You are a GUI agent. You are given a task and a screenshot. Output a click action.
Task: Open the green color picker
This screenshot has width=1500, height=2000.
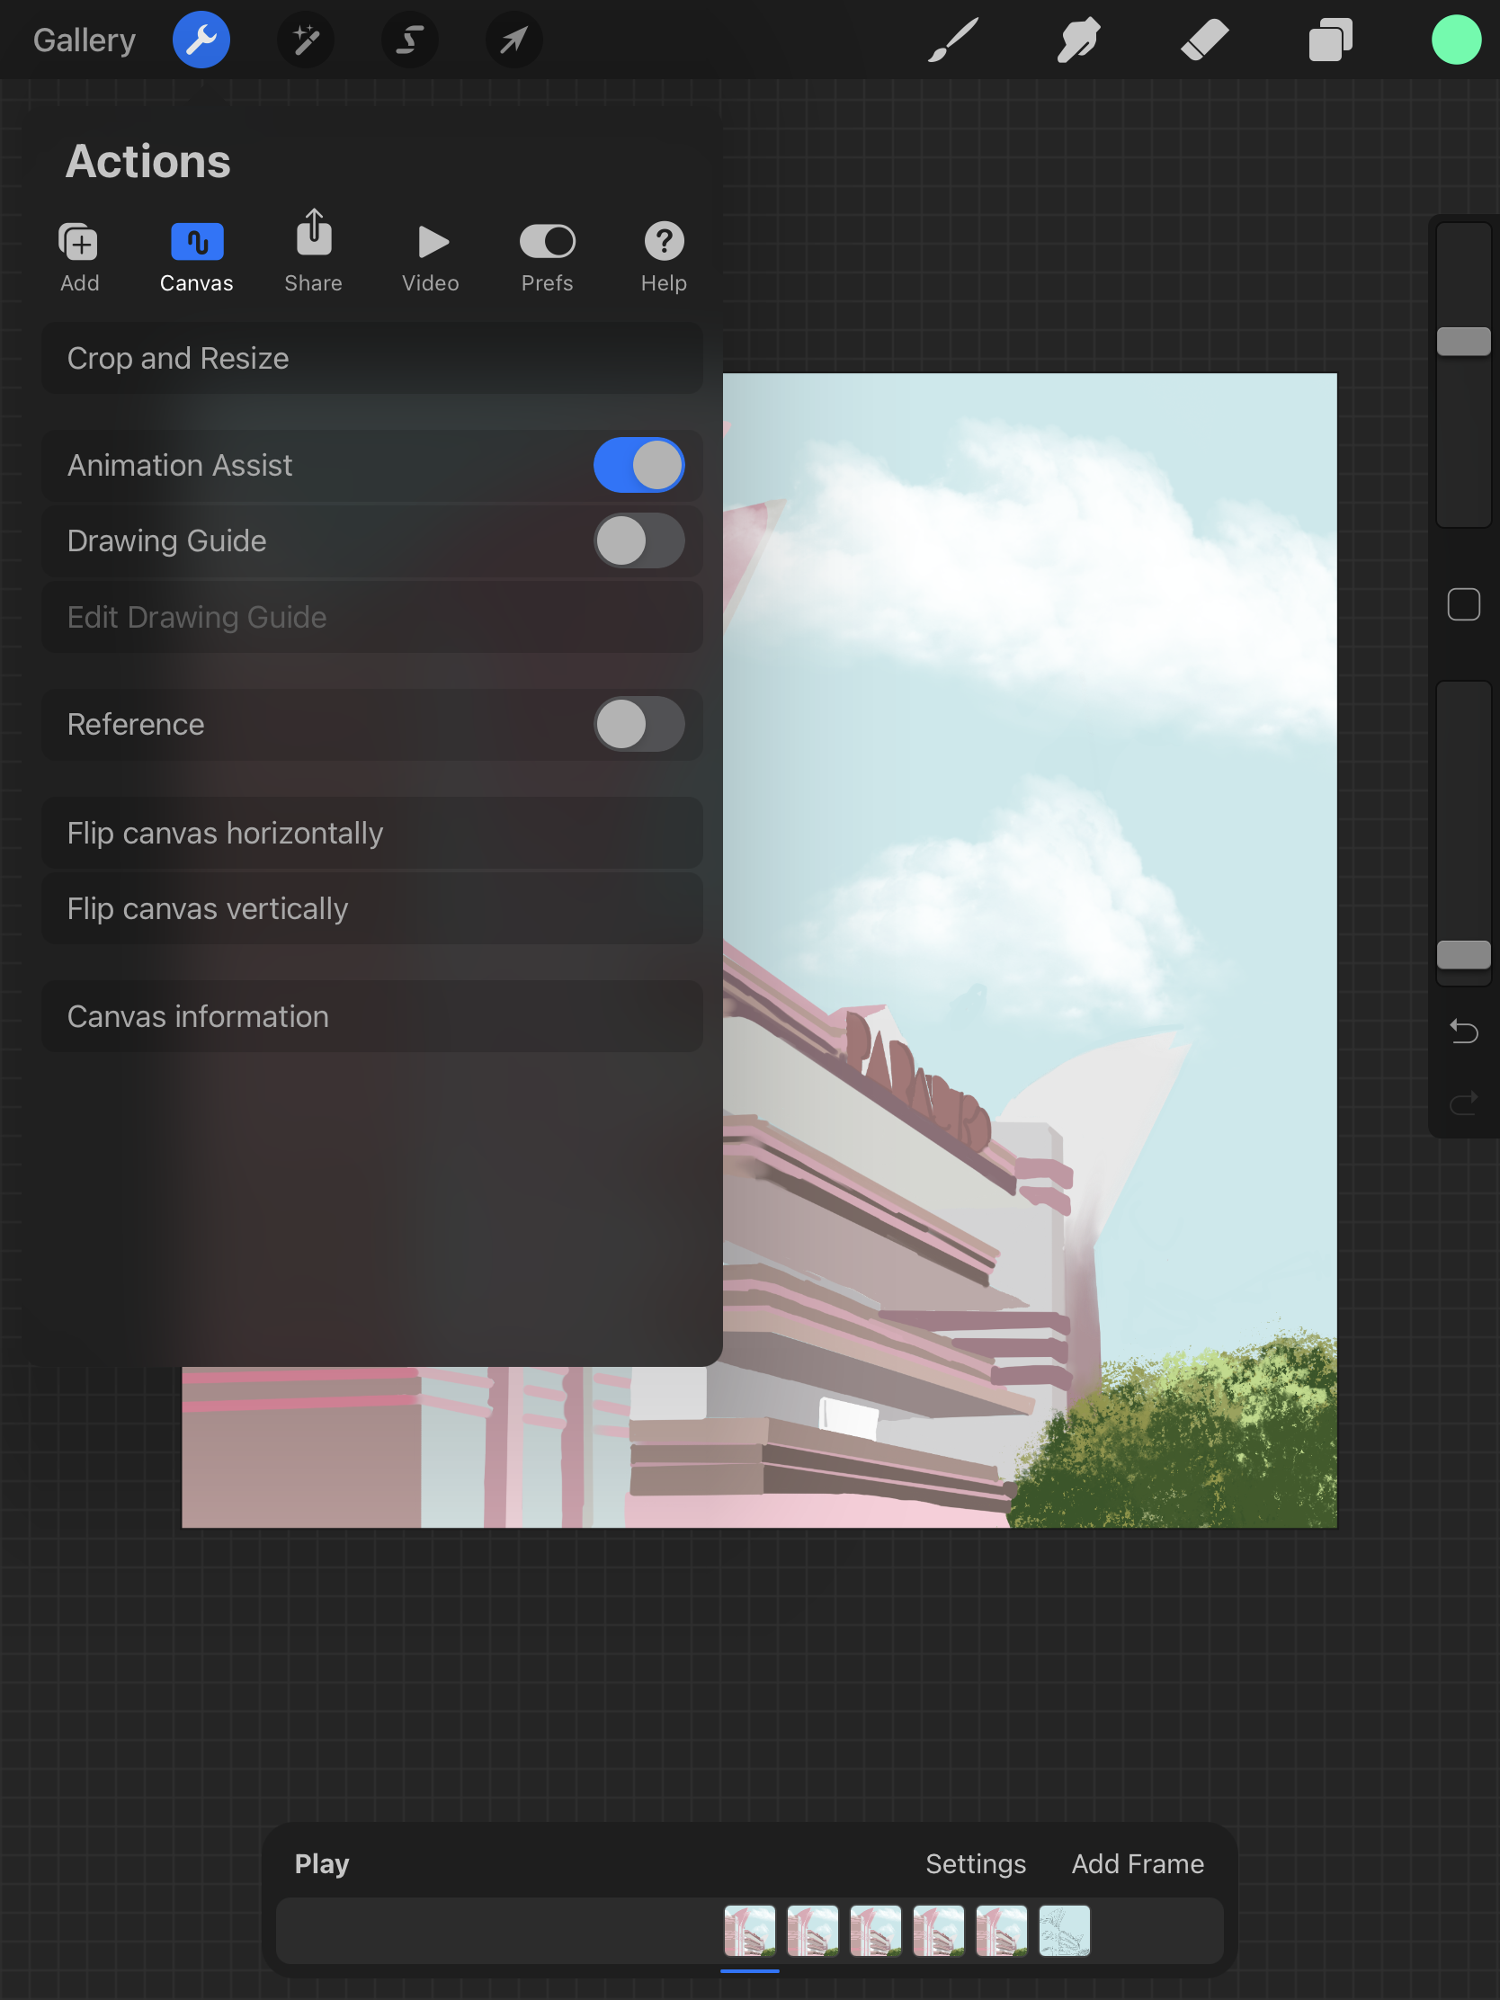pyautogui.click(x=1456, y=40)
